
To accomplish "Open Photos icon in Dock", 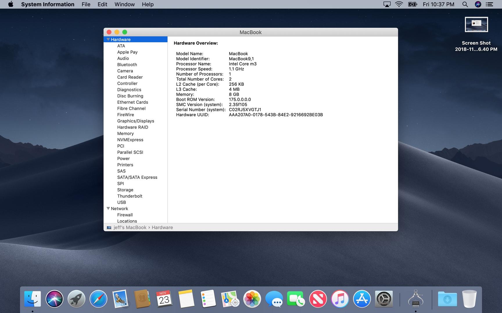I will pos(252,299).
